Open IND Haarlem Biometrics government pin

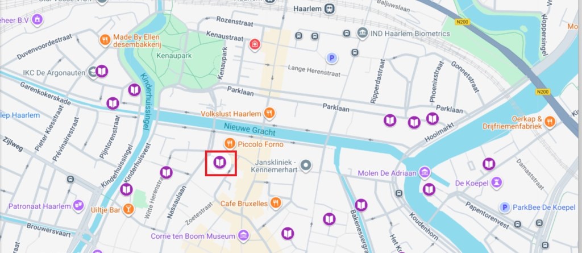[x=362, y=33]
